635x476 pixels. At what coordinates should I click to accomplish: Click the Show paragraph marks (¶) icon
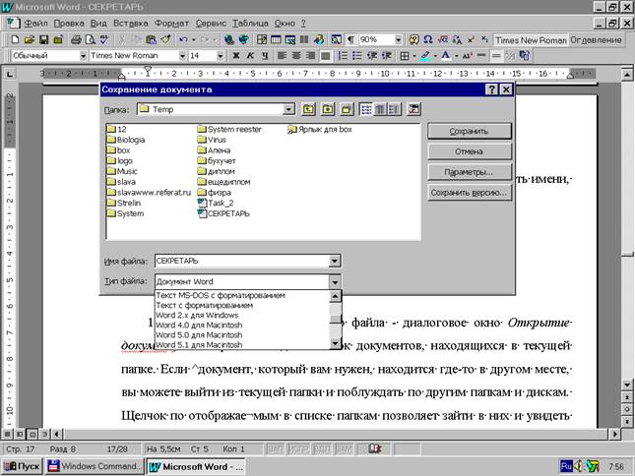tap(350, 39)
